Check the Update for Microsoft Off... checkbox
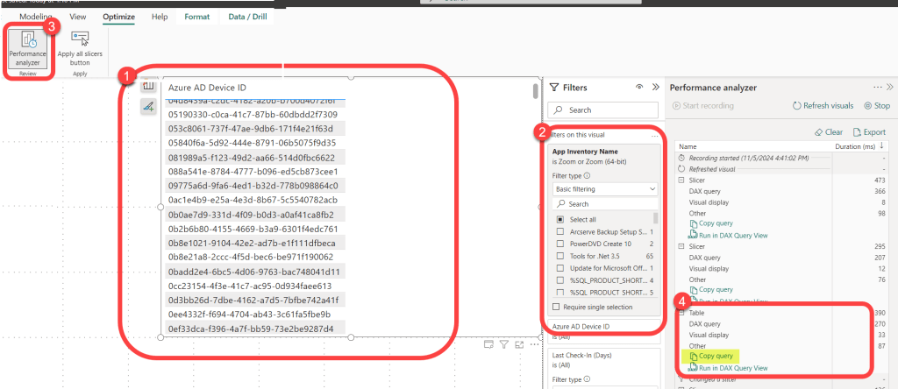Image resolution: width=898 pixels, height=389 pixels. click(x=559, y=268)
